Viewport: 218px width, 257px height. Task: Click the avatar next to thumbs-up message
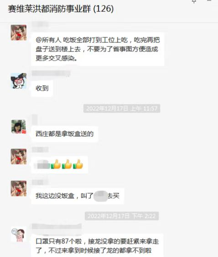coord(19,156)
